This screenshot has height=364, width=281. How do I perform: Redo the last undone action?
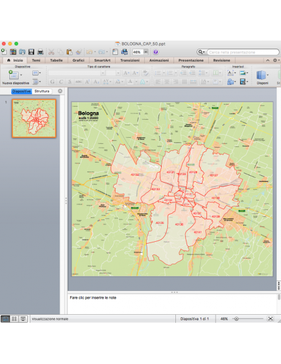pyautogui.click(x=101, y=52)
